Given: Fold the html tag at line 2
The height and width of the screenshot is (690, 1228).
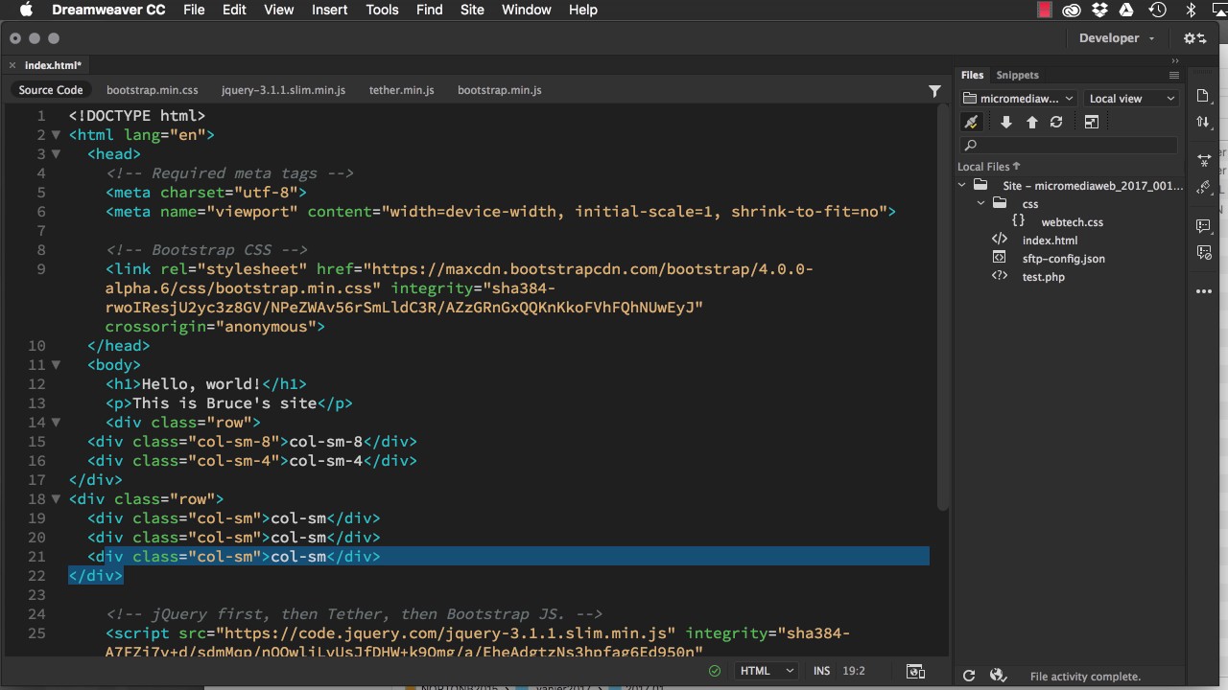Looking at the screenshot, I should [56, 134].
